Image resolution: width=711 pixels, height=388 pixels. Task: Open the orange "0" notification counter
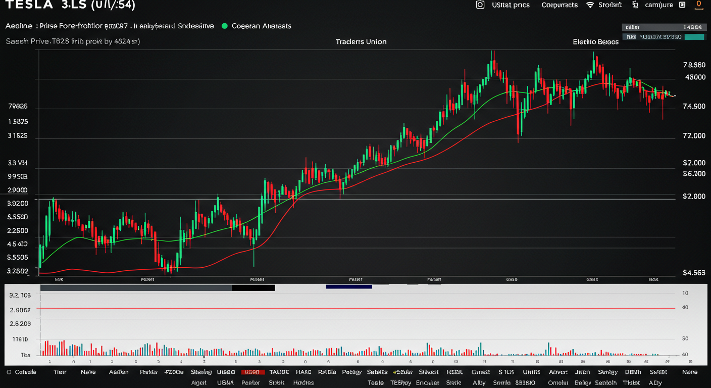(699, 5)
